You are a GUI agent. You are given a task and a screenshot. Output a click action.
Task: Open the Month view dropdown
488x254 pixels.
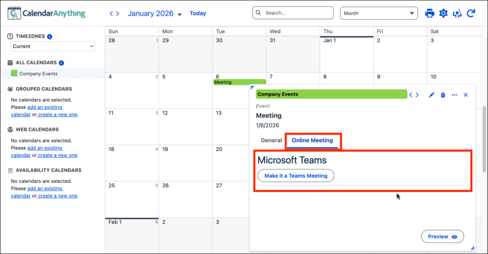(x=378, y=13)
